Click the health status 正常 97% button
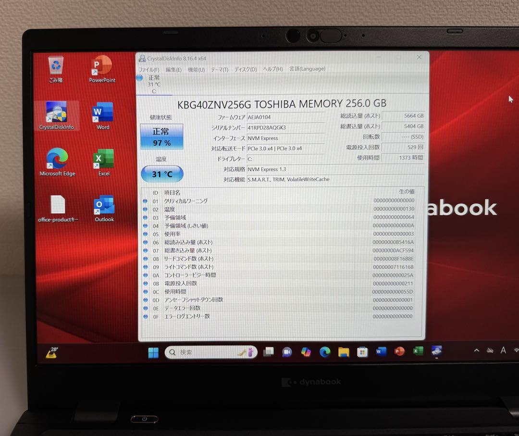This screenshot has height=436, width=519. pos(161,137)
